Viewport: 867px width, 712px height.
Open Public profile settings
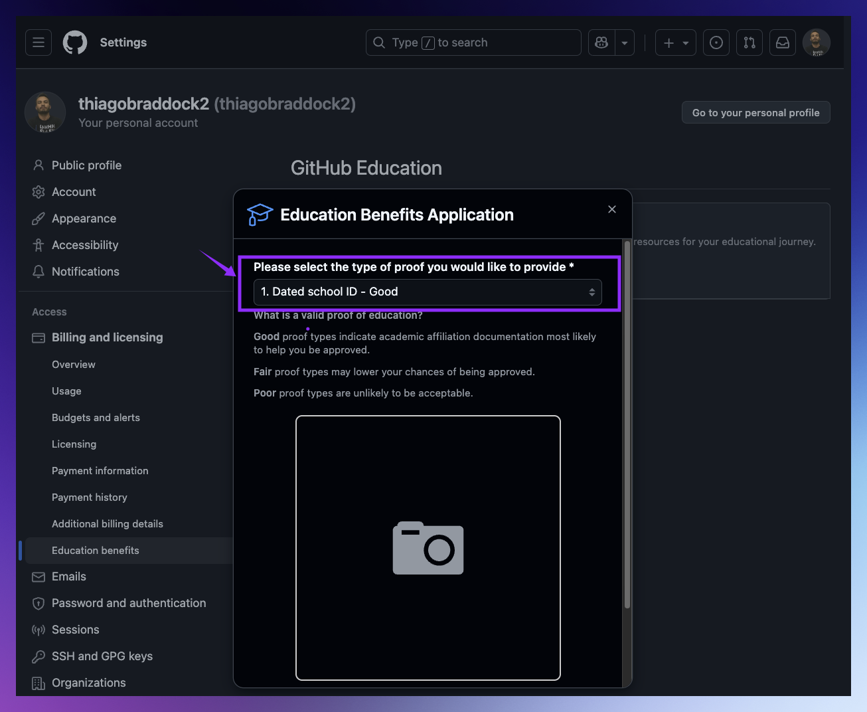point(86,165)
